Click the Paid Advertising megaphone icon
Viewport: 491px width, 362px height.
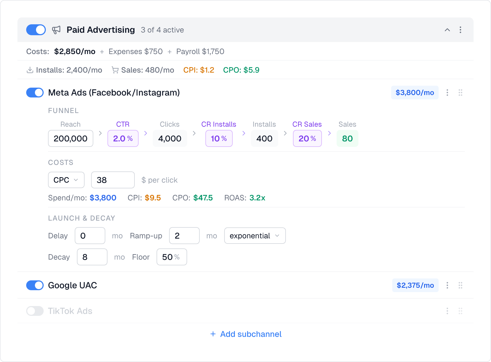tap(56, 30)
